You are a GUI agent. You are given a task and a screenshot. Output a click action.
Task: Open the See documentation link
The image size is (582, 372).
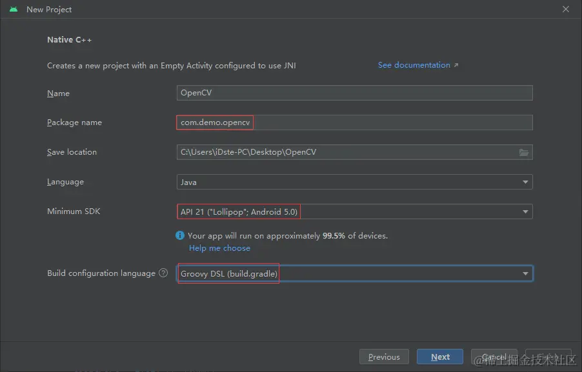(414, 65)
